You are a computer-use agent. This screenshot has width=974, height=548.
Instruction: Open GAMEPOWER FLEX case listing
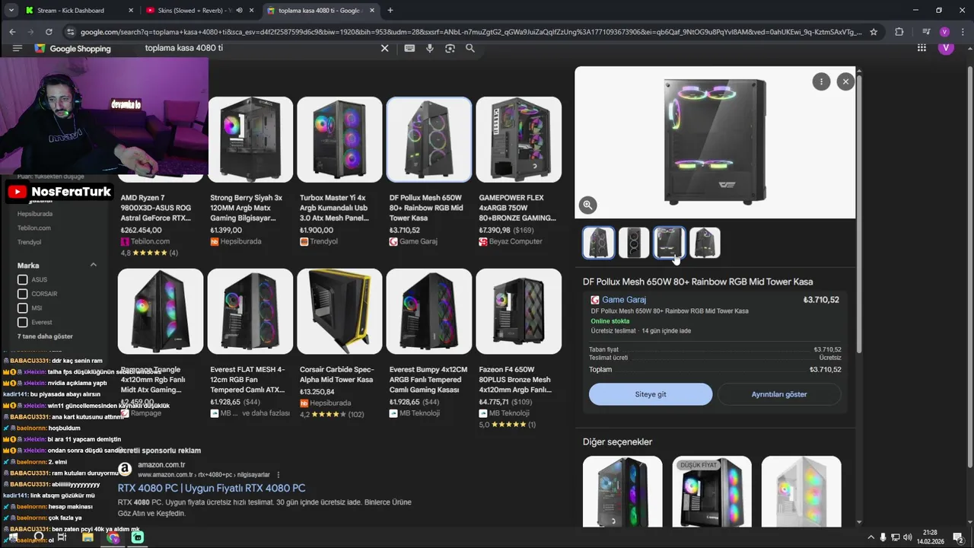click(x=518, y=171)
